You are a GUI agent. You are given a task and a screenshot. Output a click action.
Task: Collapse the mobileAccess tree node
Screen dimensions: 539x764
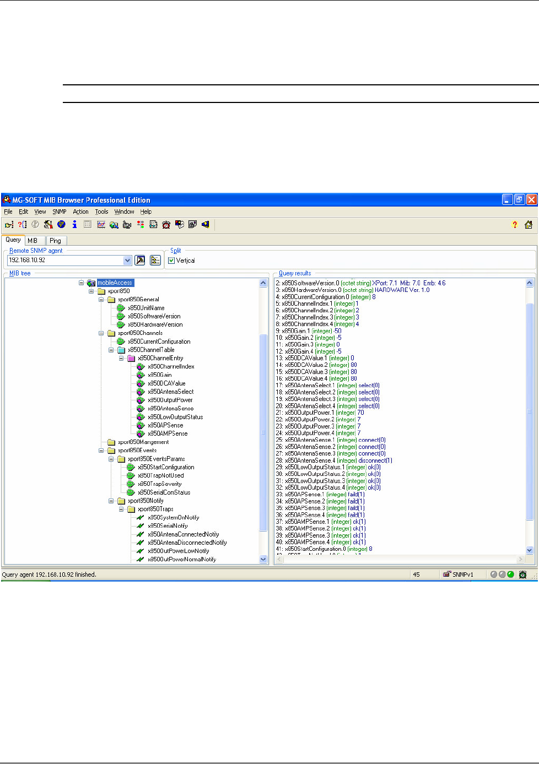[x=81, y=283]
